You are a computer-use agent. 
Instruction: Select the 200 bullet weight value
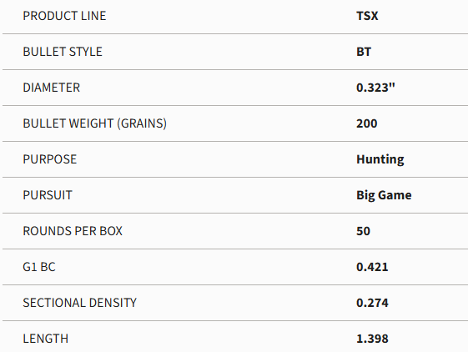367,123
